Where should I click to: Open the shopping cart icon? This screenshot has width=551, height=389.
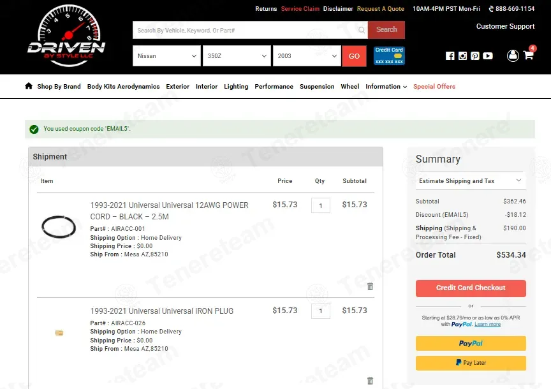pos(529,55)
